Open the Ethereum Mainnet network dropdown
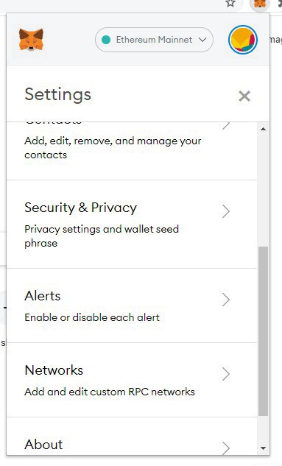The height and width of the screenshot is (466, 282). (154, 40)
